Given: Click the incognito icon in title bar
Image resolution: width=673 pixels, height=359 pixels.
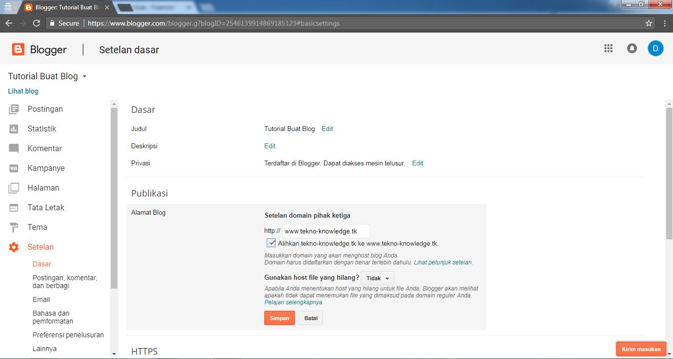Looking at the screenshot, I should (x=8, y=7).
